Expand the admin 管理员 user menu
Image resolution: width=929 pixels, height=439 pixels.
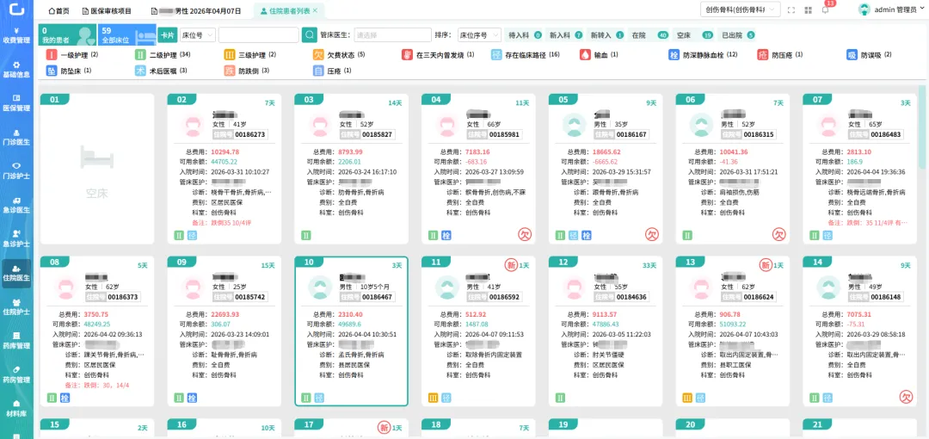click(899, 9)
